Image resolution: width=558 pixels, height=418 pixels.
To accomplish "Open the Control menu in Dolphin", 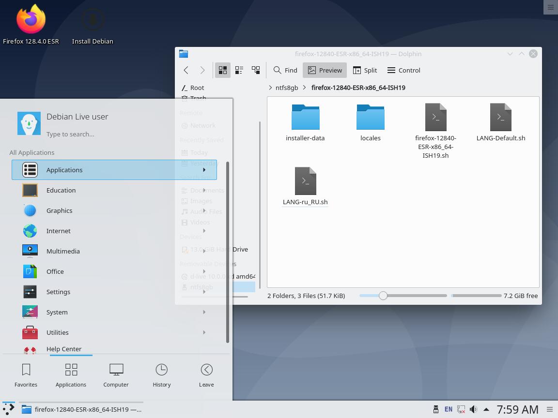I will [403, 70].
